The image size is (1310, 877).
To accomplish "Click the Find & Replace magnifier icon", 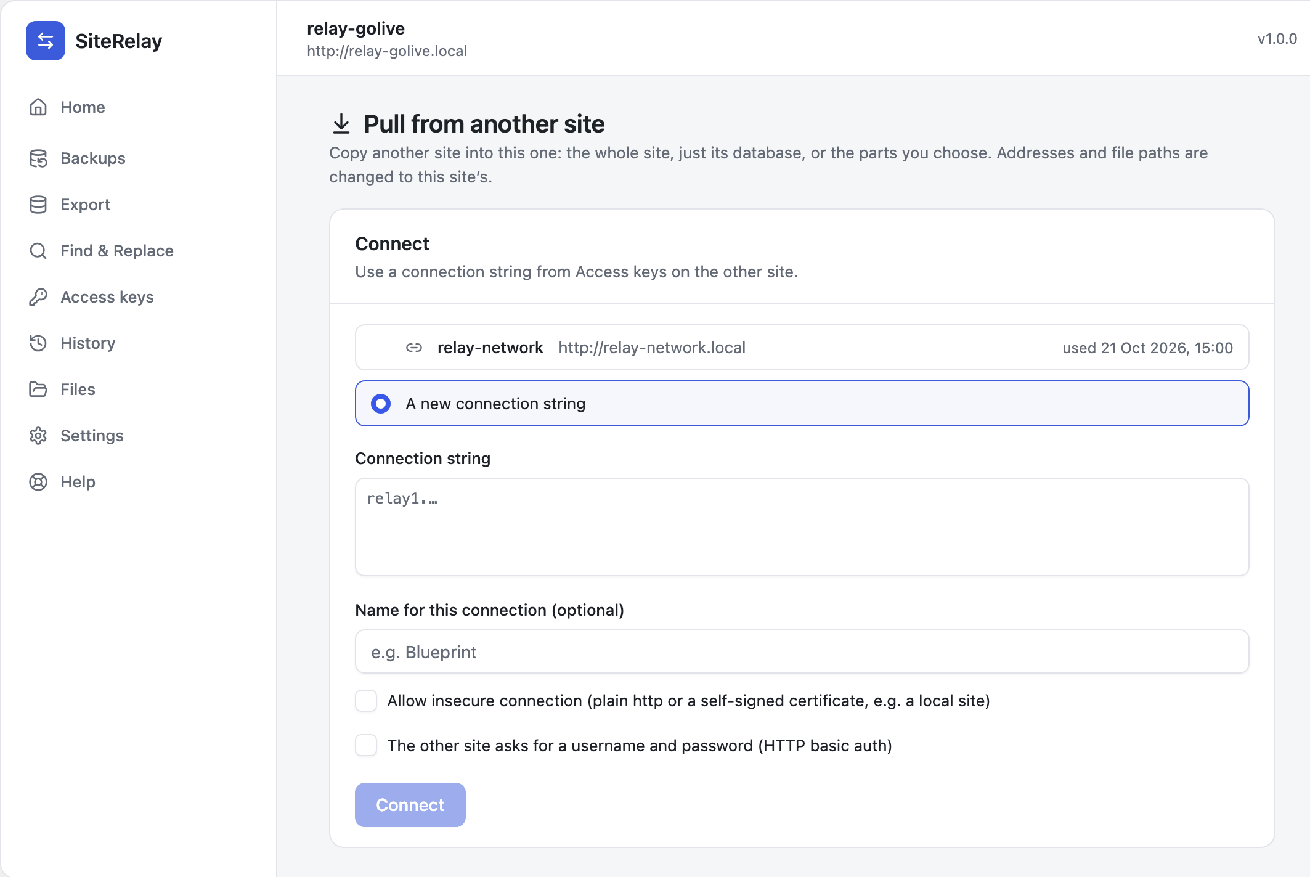I will (x=38, y=251).
